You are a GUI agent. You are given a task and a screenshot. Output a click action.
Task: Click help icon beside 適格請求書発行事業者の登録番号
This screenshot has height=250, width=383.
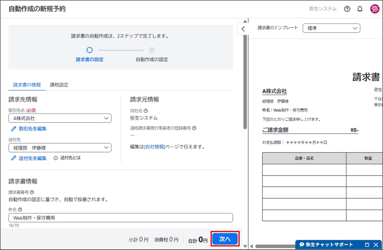click(194, 128)
